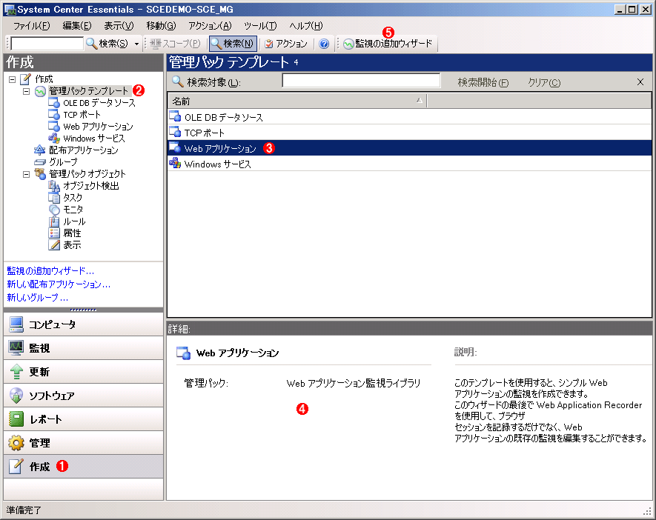Open the 移動(G) menu
This screenshot has height=520, width=656.
pos(161,26)
